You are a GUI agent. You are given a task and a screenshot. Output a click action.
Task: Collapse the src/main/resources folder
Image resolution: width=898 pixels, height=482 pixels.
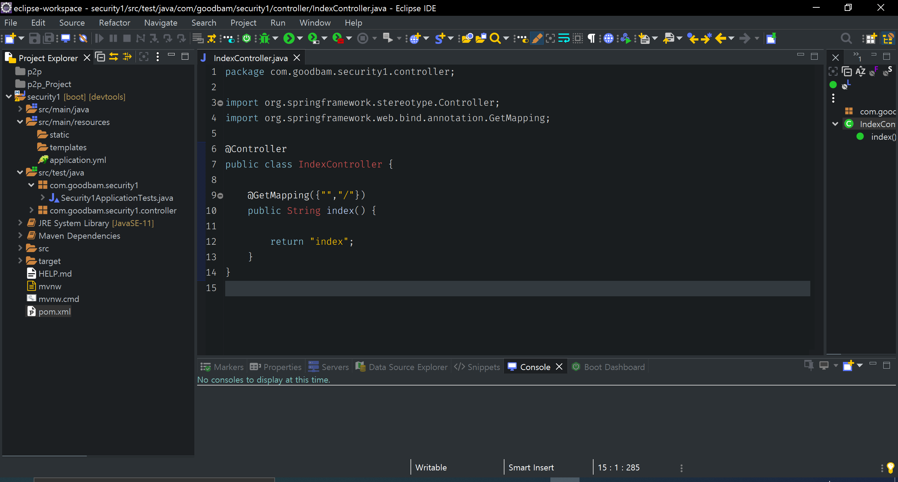coord(20,122)
